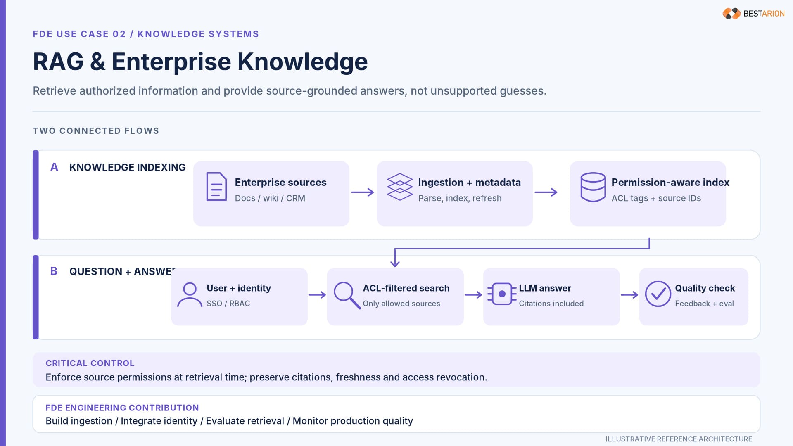Click the "KNOWLEDGE INDEXING" flow label

[127, 167]
